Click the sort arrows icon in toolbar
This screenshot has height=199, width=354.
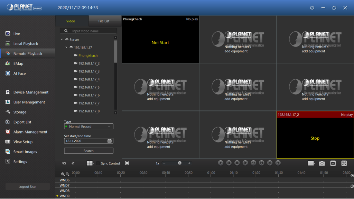[x=73, y=163]
